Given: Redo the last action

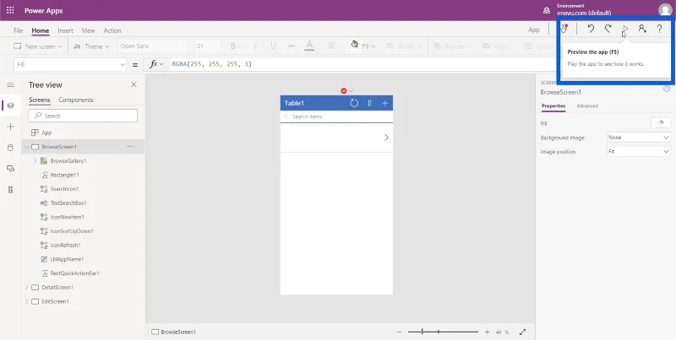Looking at the screenshot, I should [x=608, y=29].
